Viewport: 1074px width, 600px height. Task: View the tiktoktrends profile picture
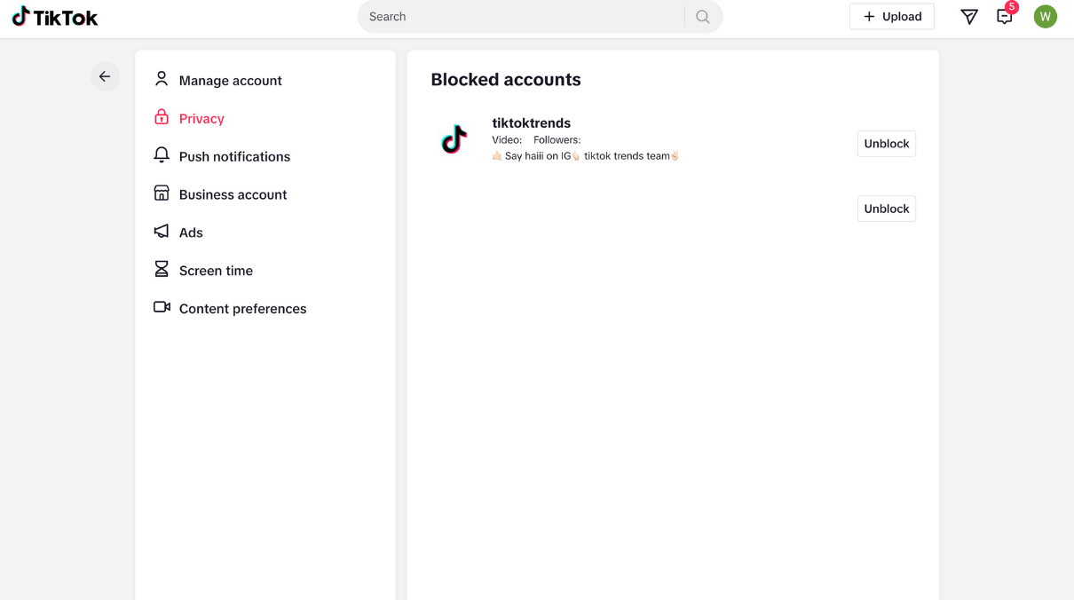click(454, 139)
